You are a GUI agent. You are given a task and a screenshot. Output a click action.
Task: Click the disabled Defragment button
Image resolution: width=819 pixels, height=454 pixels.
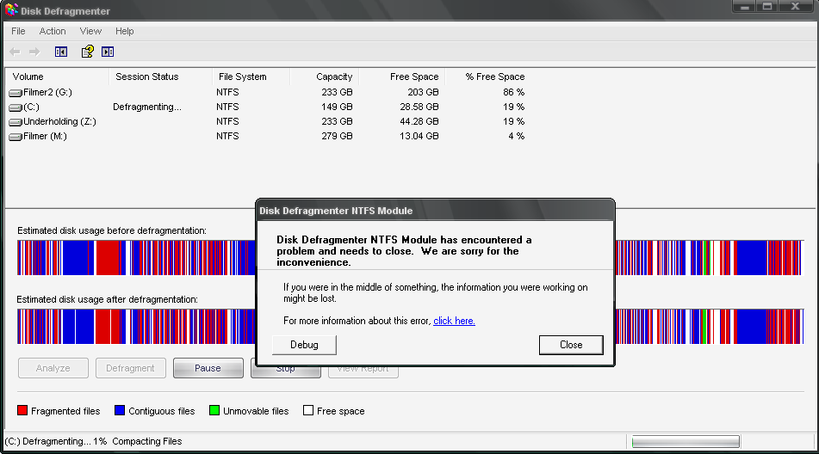(131, 368)
